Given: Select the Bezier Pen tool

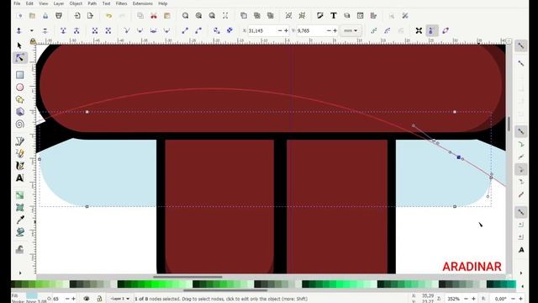Looking at the screenshot, I should pos(19,141).
